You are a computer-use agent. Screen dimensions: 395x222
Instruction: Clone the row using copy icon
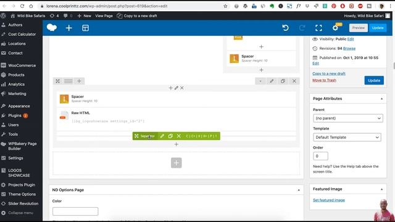tap(283, 81)
